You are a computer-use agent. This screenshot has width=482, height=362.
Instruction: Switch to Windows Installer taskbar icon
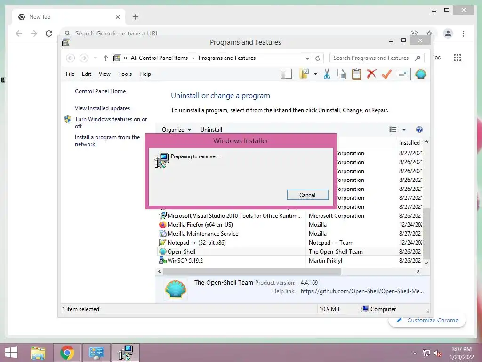[x=126, y=353]
